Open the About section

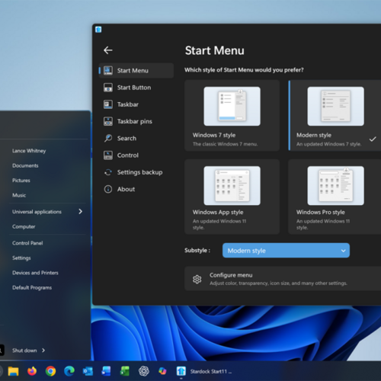pyautogui.click(x=136, y=189)
